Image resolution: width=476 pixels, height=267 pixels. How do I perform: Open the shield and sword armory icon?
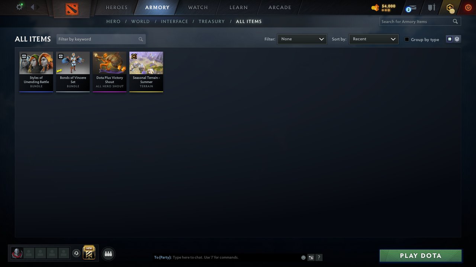[431, 7]
